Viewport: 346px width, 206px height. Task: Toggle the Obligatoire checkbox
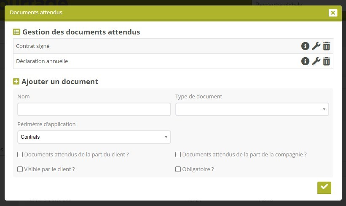coord(178,169)
